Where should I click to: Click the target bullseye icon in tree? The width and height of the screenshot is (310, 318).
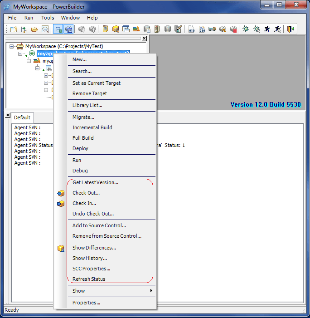(32, 54)
